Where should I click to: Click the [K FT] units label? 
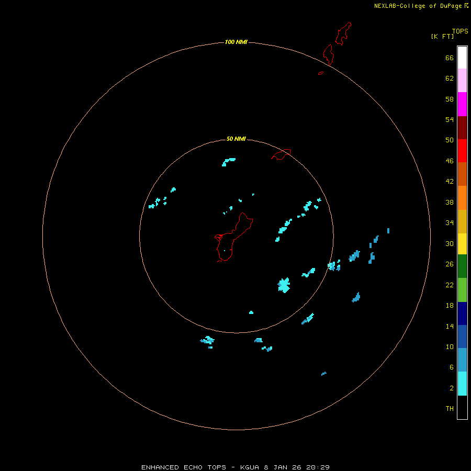pyautogui.click(x=442, y=36)
